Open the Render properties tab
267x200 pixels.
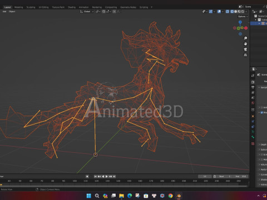point(253,82)
